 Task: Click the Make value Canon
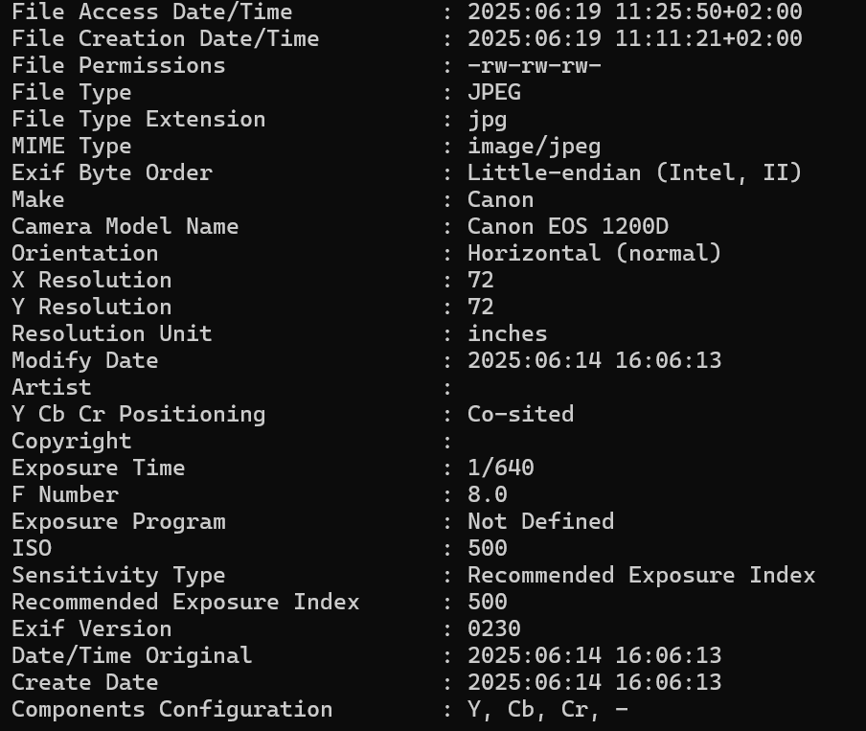(500, 200)
